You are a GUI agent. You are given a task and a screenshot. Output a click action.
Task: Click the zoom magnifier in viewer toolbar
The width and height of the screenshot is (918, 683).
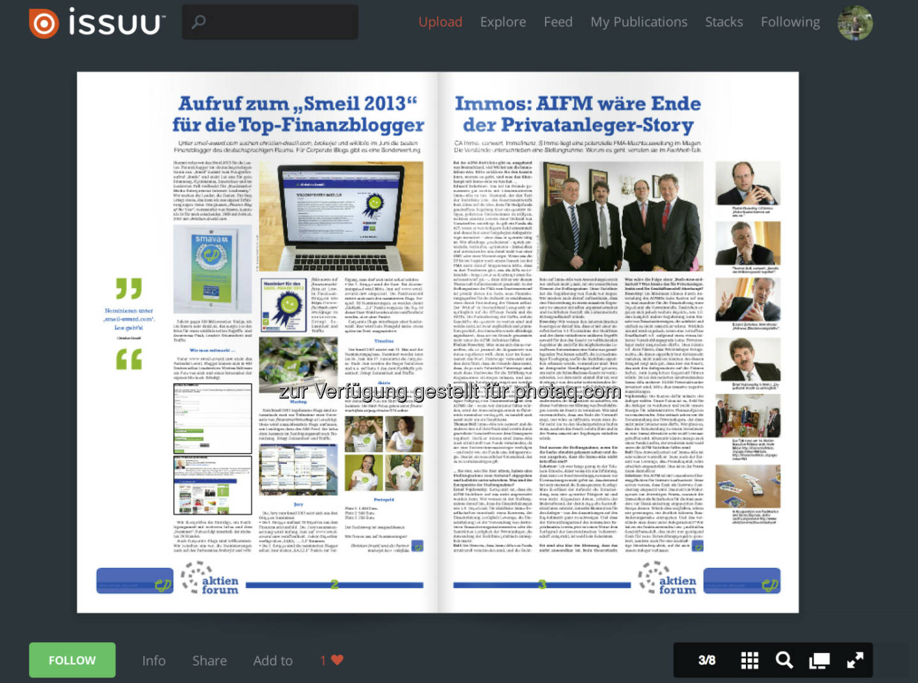(x=784, y=661)
